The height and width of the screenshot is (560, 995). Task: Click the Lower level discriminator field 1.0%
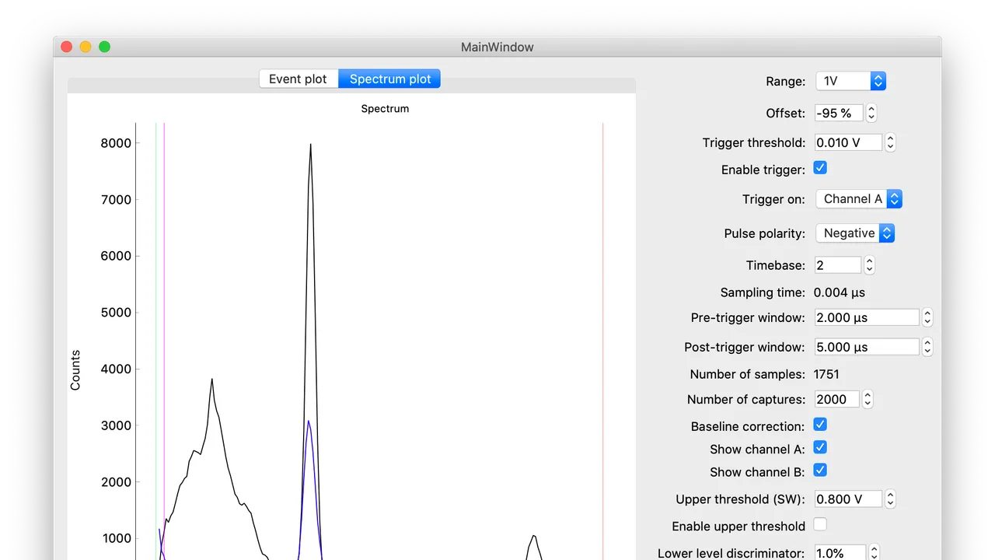(840, 553)
